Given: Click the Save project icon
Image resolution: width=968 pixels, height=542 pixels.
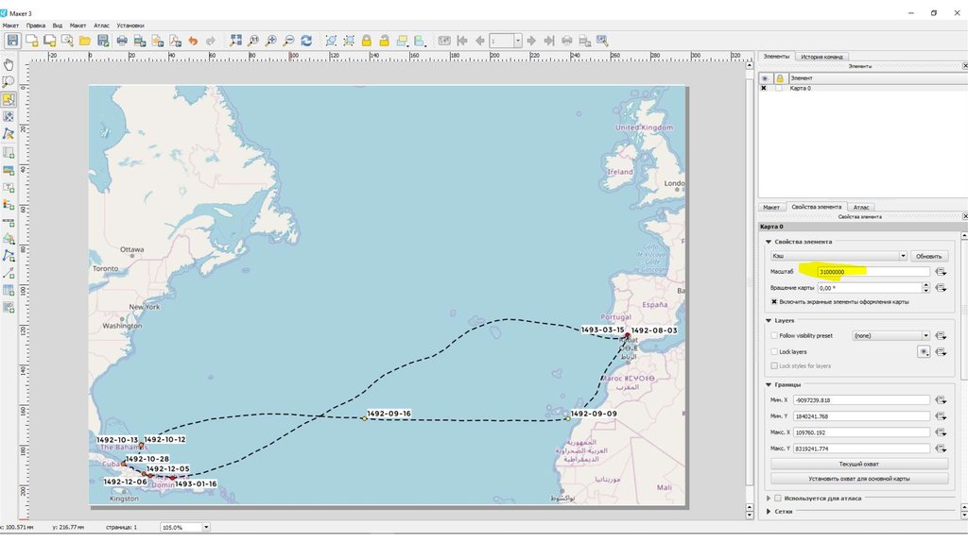Looking at the screenshot, I should point(13,41).
